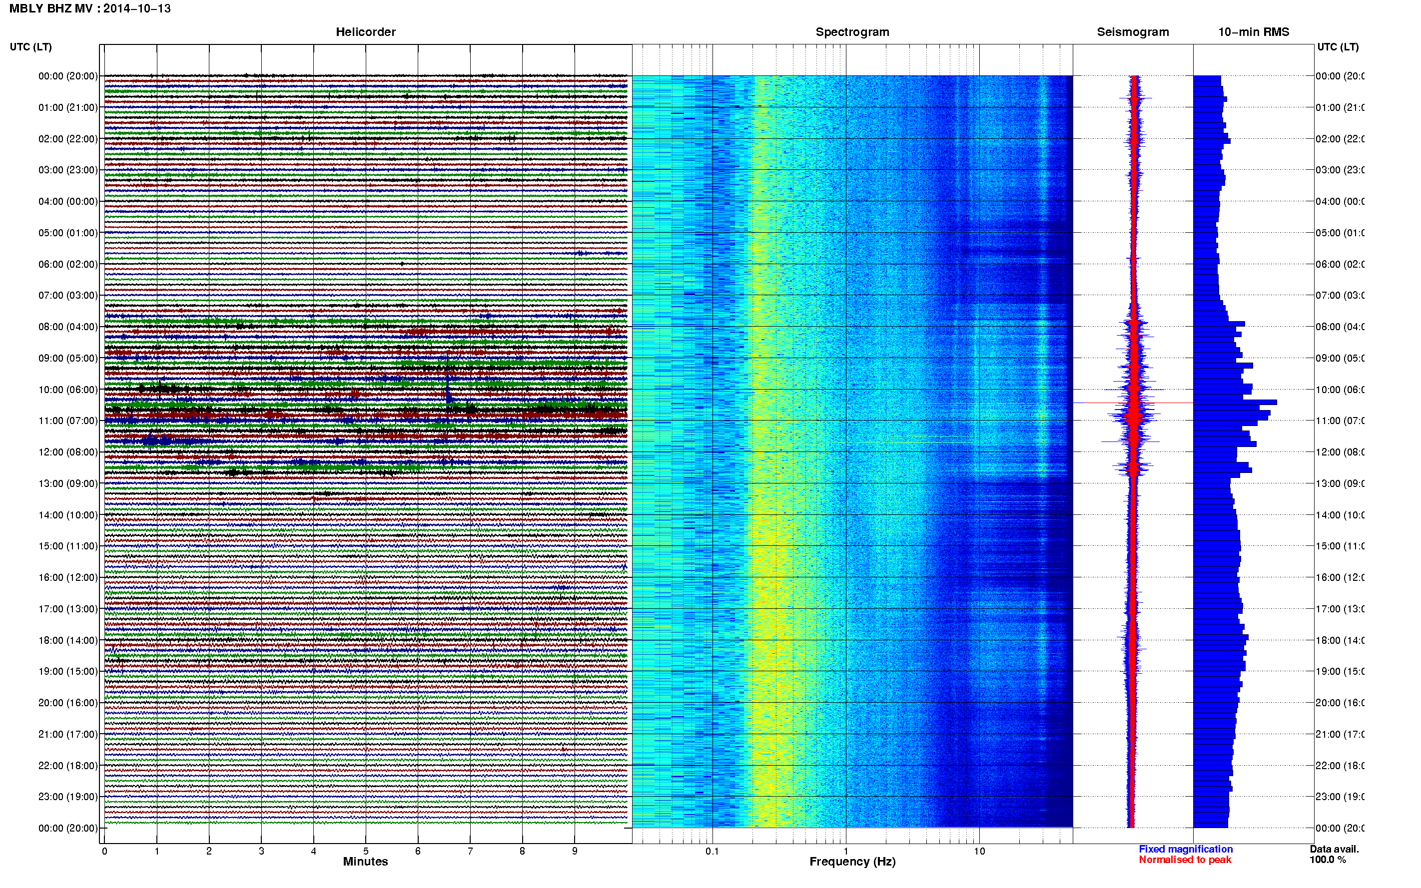
Task: Click the '10:00 (06:00)' left time label
Action: pyautogui.click(x=68, y=390)
